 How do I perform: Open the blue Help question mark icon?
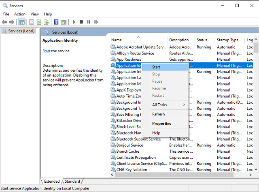(57, 22)
